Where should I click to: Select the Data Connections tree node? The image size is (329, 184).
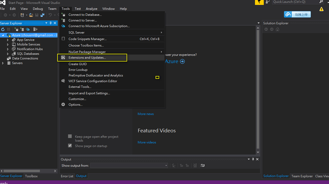(25, 58)
